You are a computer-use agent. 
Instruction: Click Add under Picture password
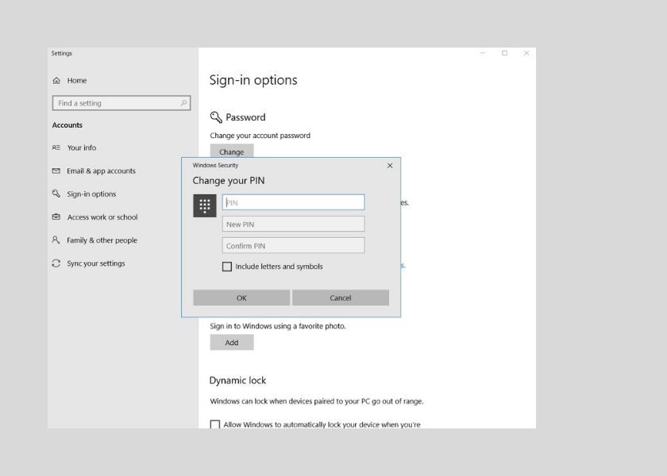(x=232, y=342)
